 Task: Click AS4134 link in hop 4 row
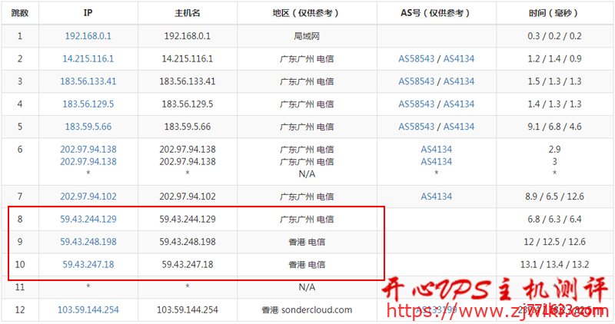tap(459, 104)
